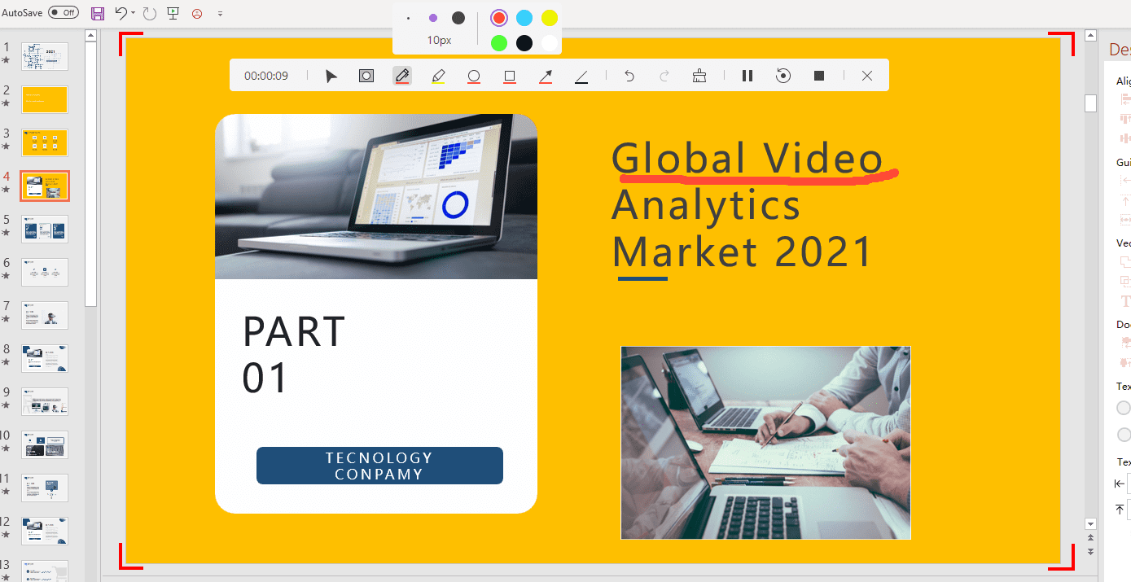Select the ellipse shape tool

tap(474, 76)
